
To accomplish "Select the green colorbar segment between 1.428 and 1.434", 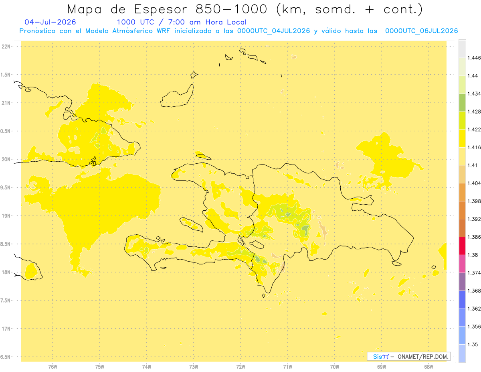I will coord(462,102).
